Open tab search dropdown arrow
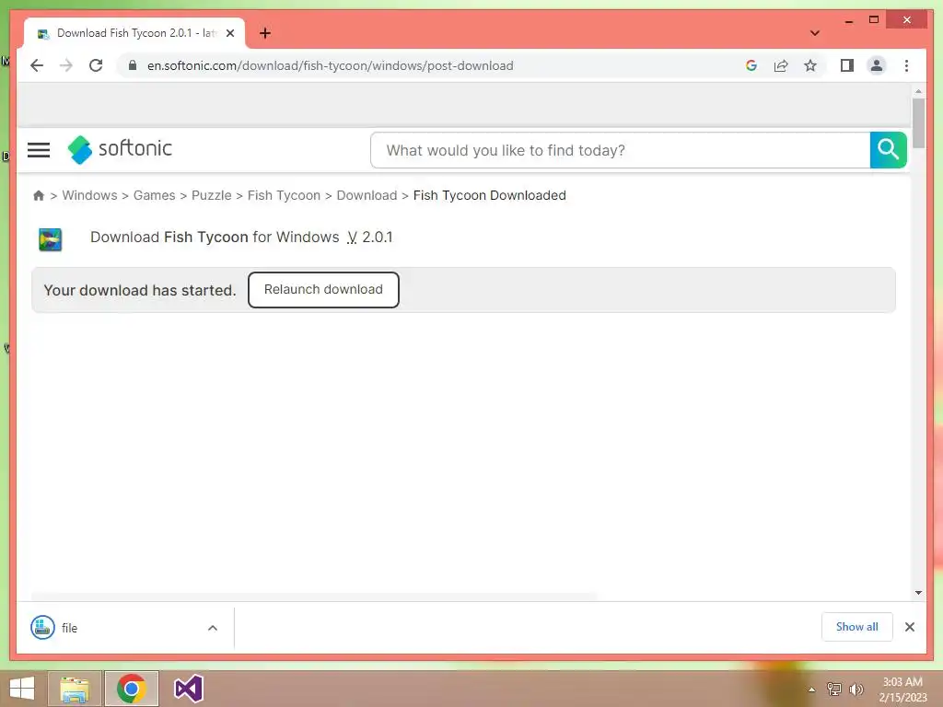The height and width of the screenshot is (707, 943). click(x=815, y=33)
